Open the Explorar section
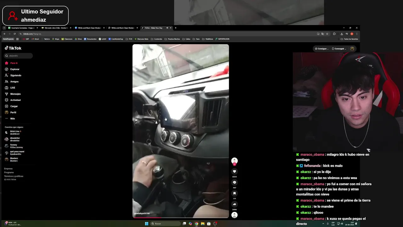This screenshot has height=227, width=403. [12, 69]
